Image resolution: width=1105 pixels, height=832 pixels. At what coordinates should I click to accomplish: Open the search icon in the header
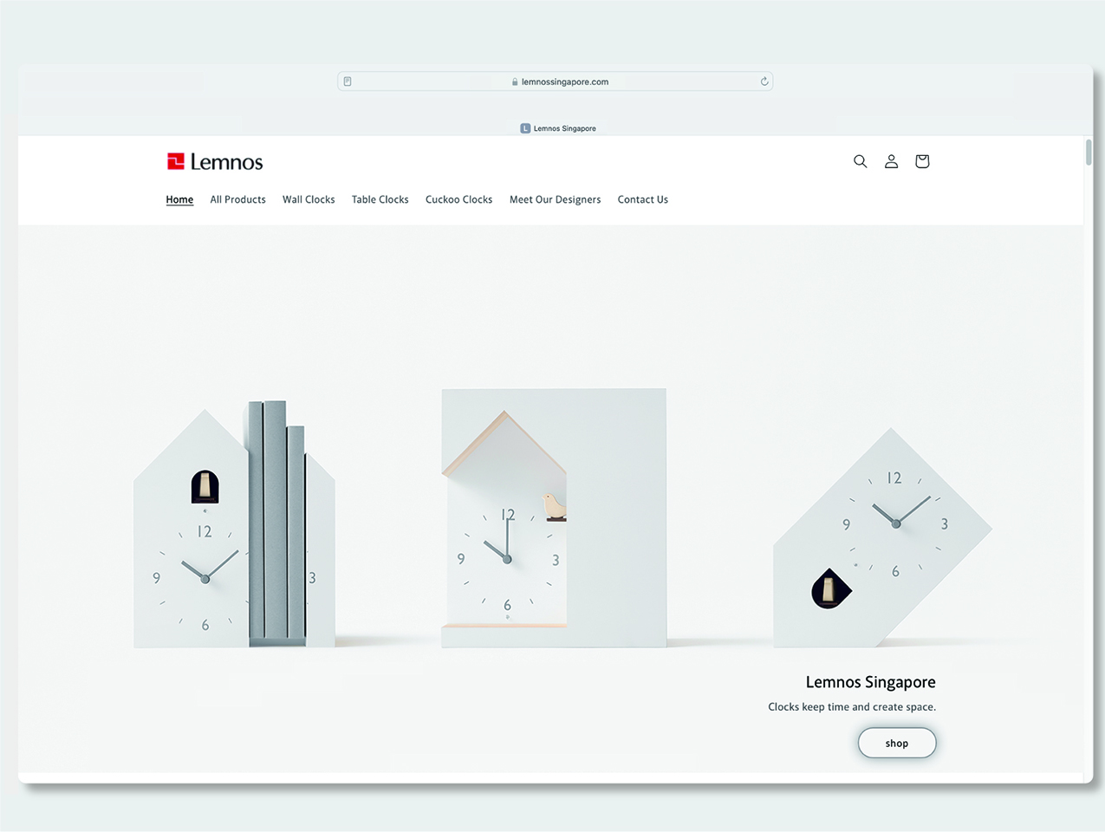click(x=860, y=161)
